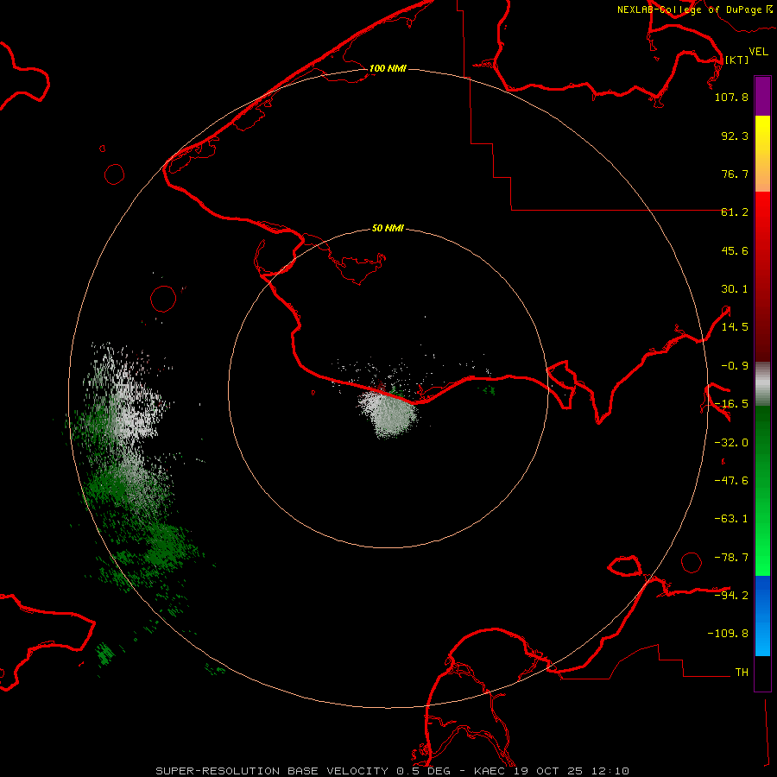
Task: Click the -16.5 legend value
Action: click(731, 404)
